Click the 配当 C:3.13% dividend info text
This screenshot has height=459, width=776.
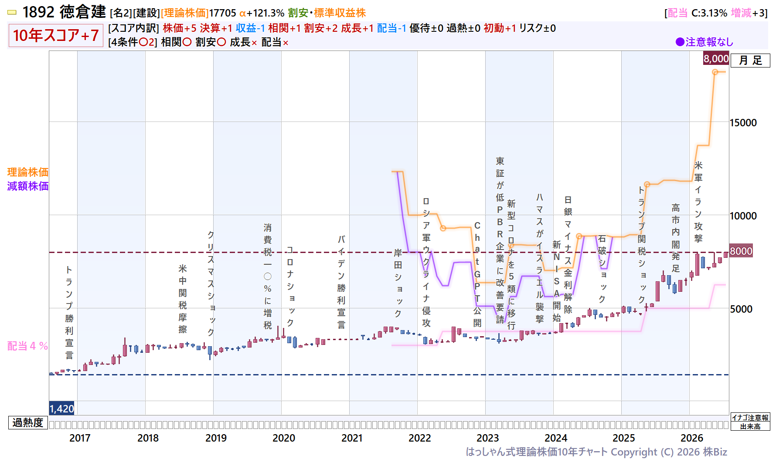pyautogui.click(x=697, y=13)
